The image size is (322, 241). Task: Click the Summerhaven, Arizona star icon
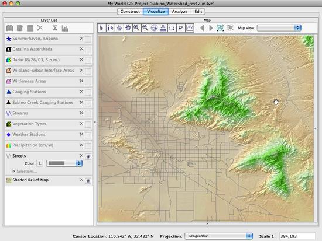click(9, 39)
